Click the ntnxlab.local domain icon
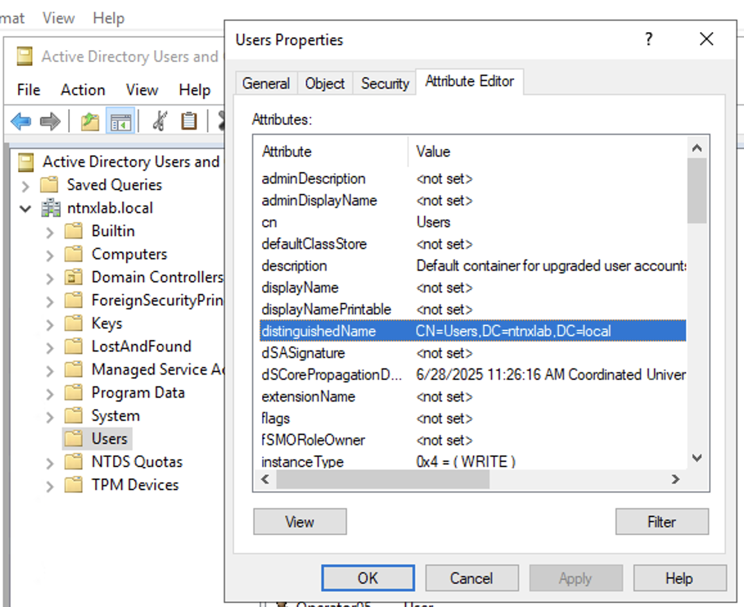Screen dimensions: 744x607 [51, 208]
